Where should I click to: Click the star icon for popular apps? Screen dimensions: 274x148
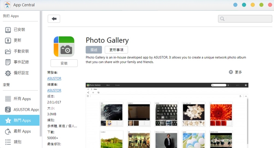click(x=8, y=120)
